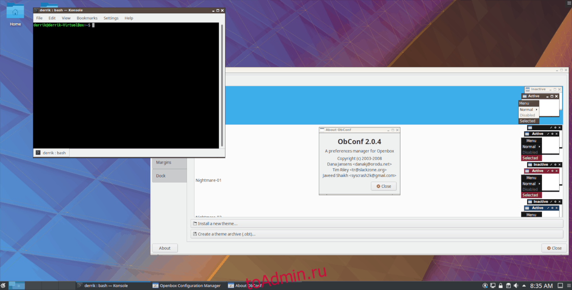Close the About ObConf dialog with Close button
The width and height of the screenshot is (572, 290).
click(383, 186)
